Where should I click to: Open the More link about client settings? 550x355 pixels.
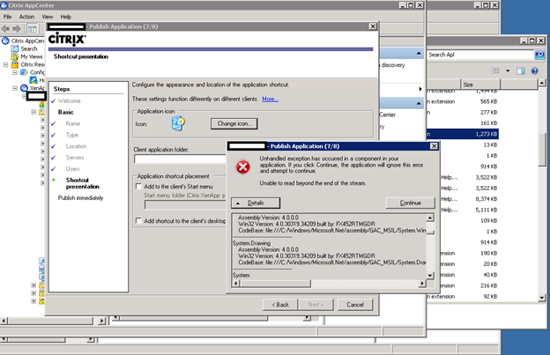[x=270, y=100]
